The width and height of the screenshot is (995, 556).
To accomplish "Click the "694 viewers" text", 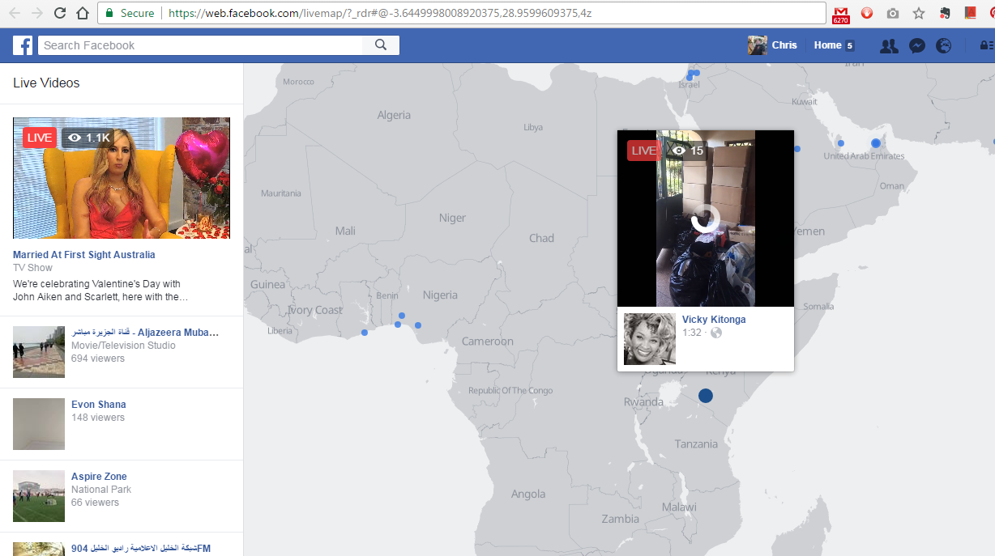I will point(98,359).
